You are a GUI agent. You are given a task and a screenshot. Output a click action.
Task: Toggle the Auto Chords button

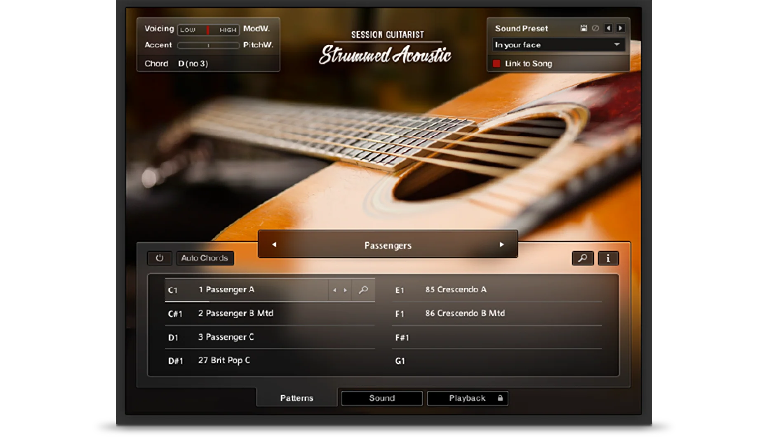click(x=205, y=258)
